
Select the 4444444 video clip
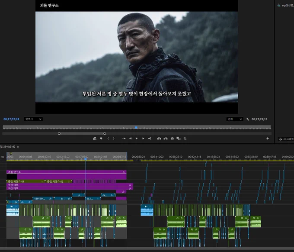coord(43,198)
